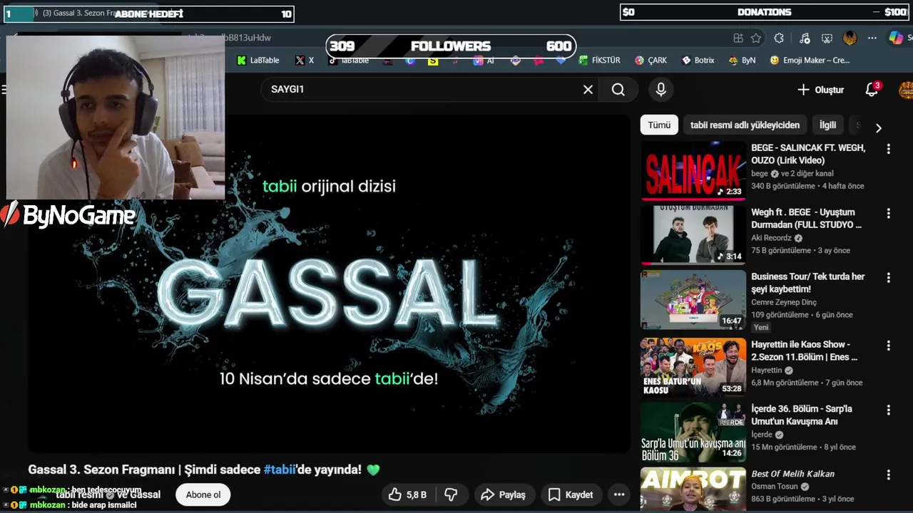Start voice search with microphone icon
The height and width of the screenshot is (513, 913).
click(x=661, y=90)
